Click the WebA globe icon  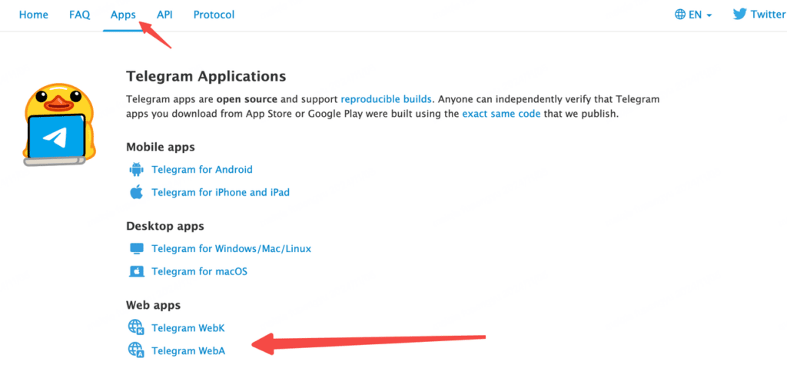pos(136,350)
